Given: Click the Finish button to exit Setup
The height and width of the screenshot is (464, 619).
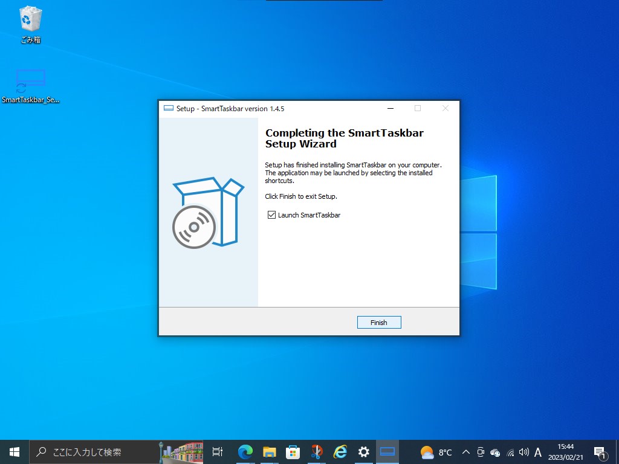Looking at the screenshot, I should [x=379, y=322].
